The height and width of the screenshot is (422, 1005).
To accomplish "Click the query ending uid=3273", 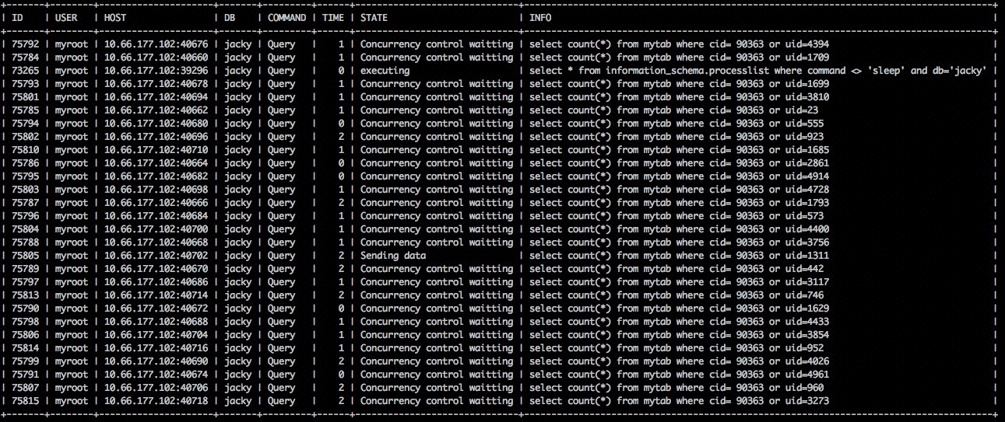I will pos(679,401).
